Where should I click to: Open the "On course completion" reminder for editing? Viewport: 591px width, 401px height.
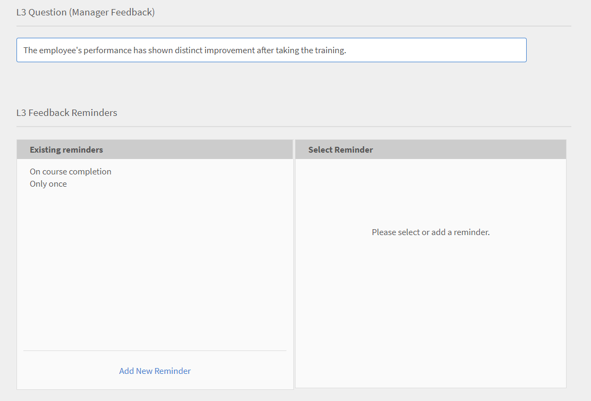point(70,171)
